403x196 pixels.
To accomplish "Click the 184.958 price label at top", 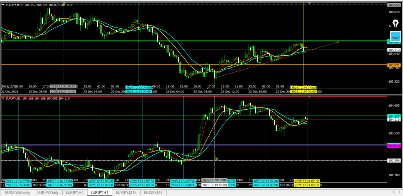I will click(x=394, y=5).
